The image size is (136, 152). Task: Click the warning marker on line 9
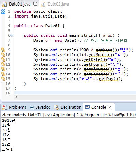(x=3, y=50)
